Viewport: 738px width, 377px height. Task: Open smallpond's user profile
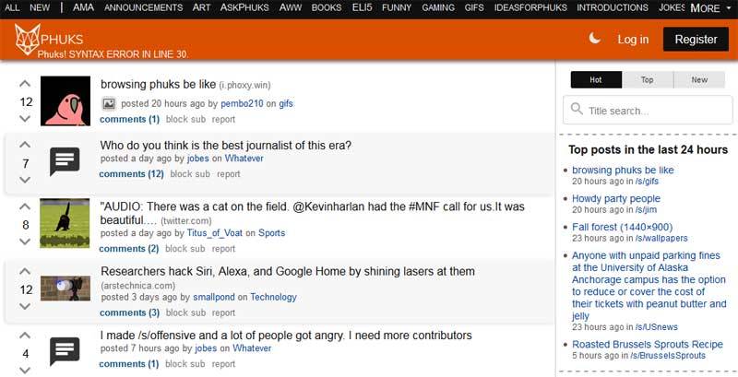[214, 297]
